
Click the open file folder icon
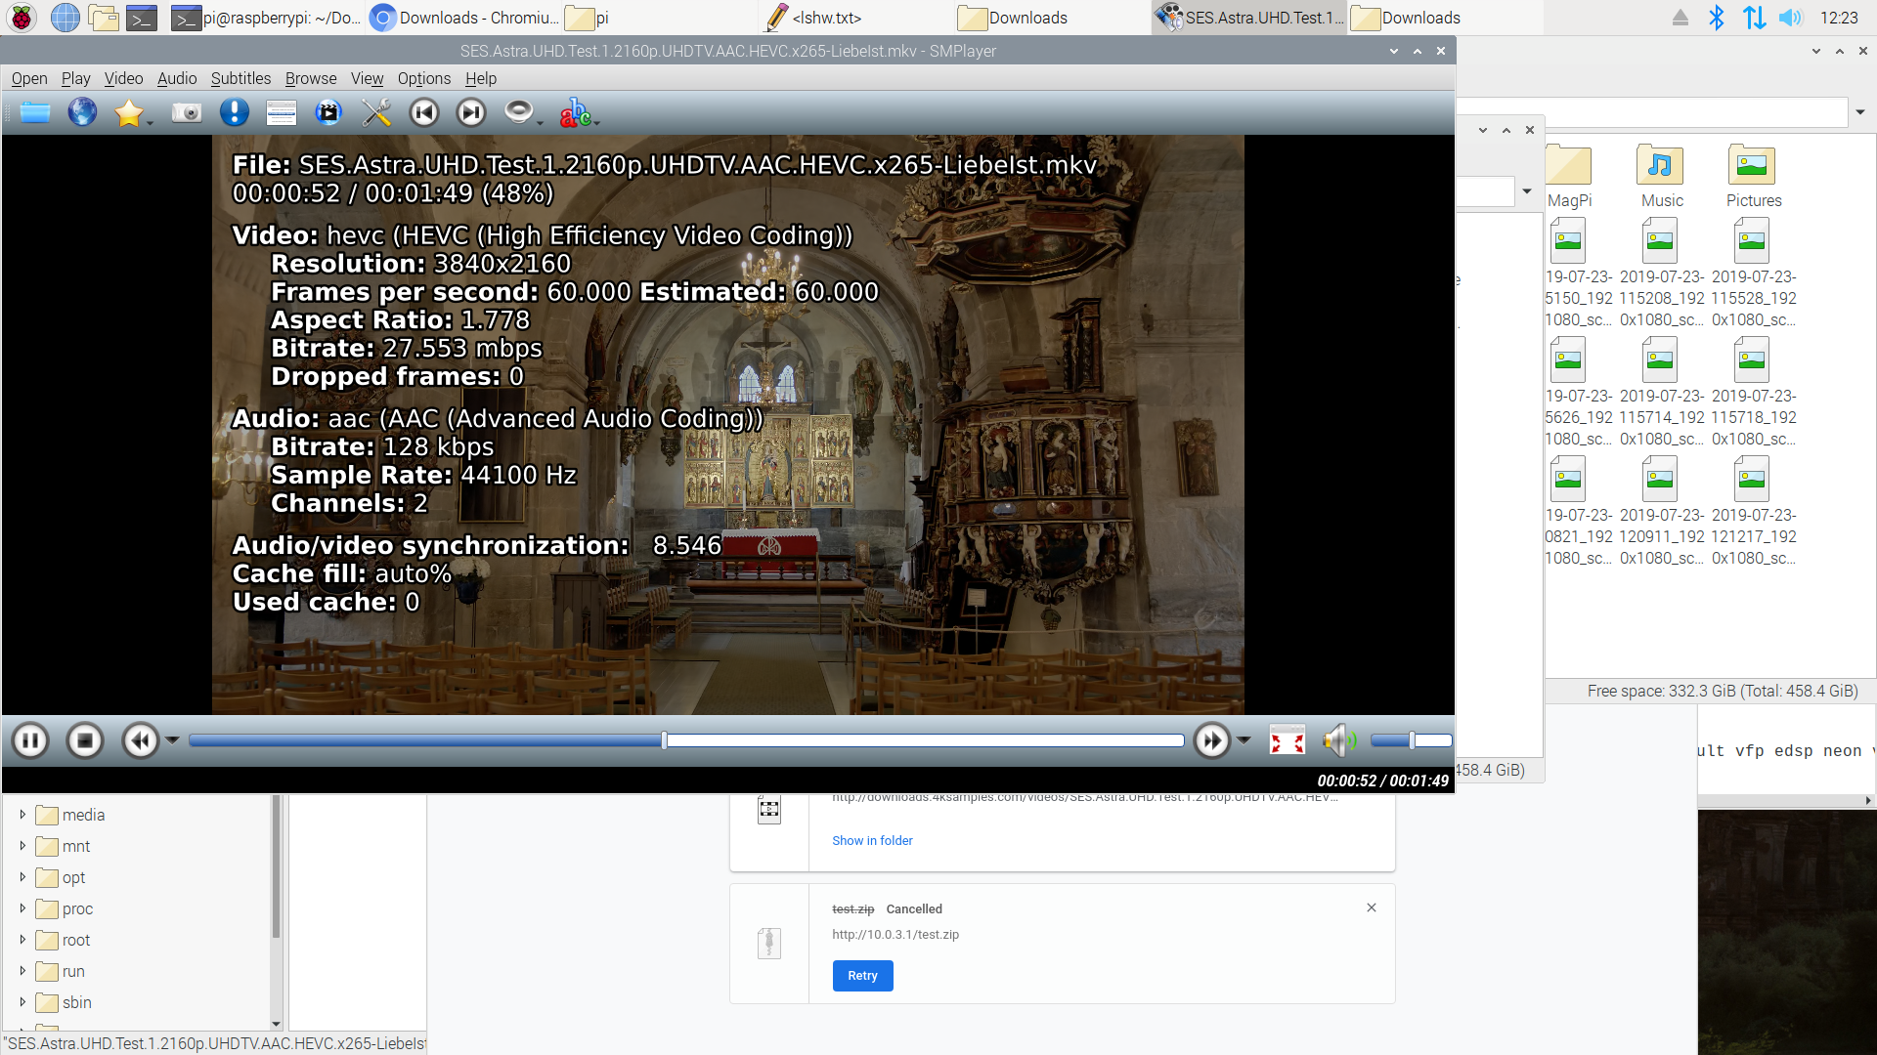point(35,113)
